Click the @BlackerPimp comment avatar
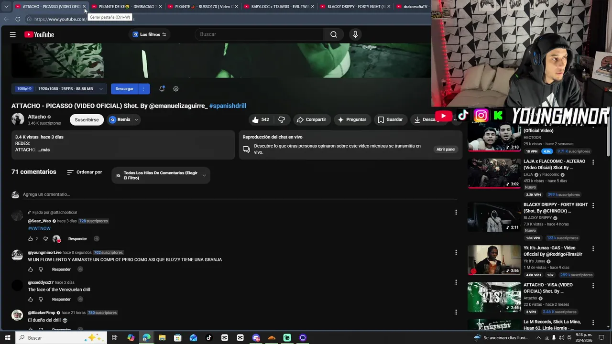The width and height of the screenshot is (612, 344). (17, 315)
